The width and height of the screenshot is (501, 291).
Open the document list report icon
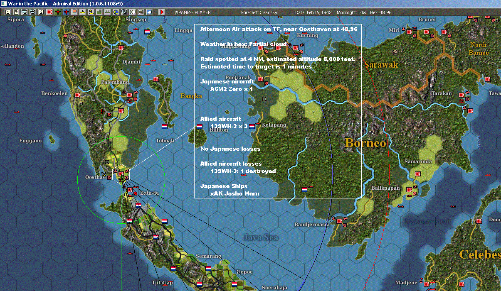(16, 12)
